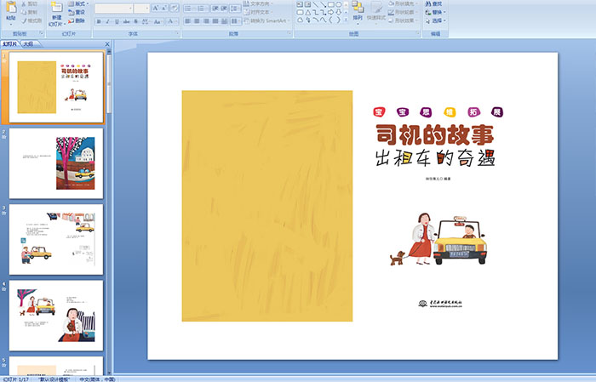Close the slide thumbnail pane
The width and height of the screenshot is (596, 382).
point(106,44)
